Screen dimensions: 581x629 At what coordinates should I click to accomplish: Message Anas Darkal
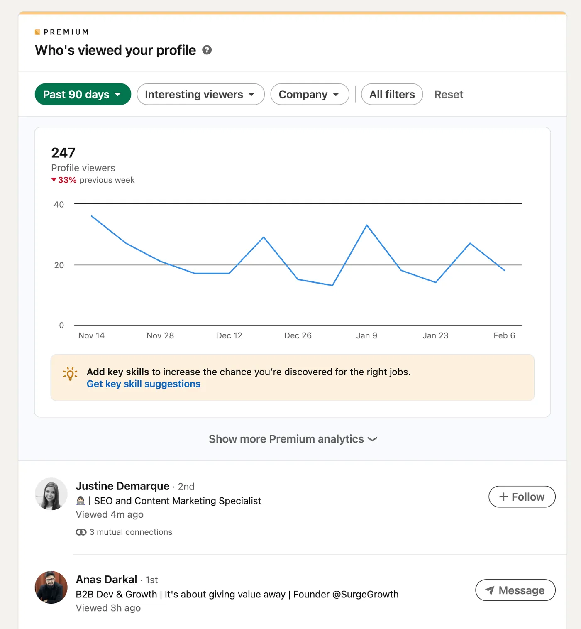point(515,590)
